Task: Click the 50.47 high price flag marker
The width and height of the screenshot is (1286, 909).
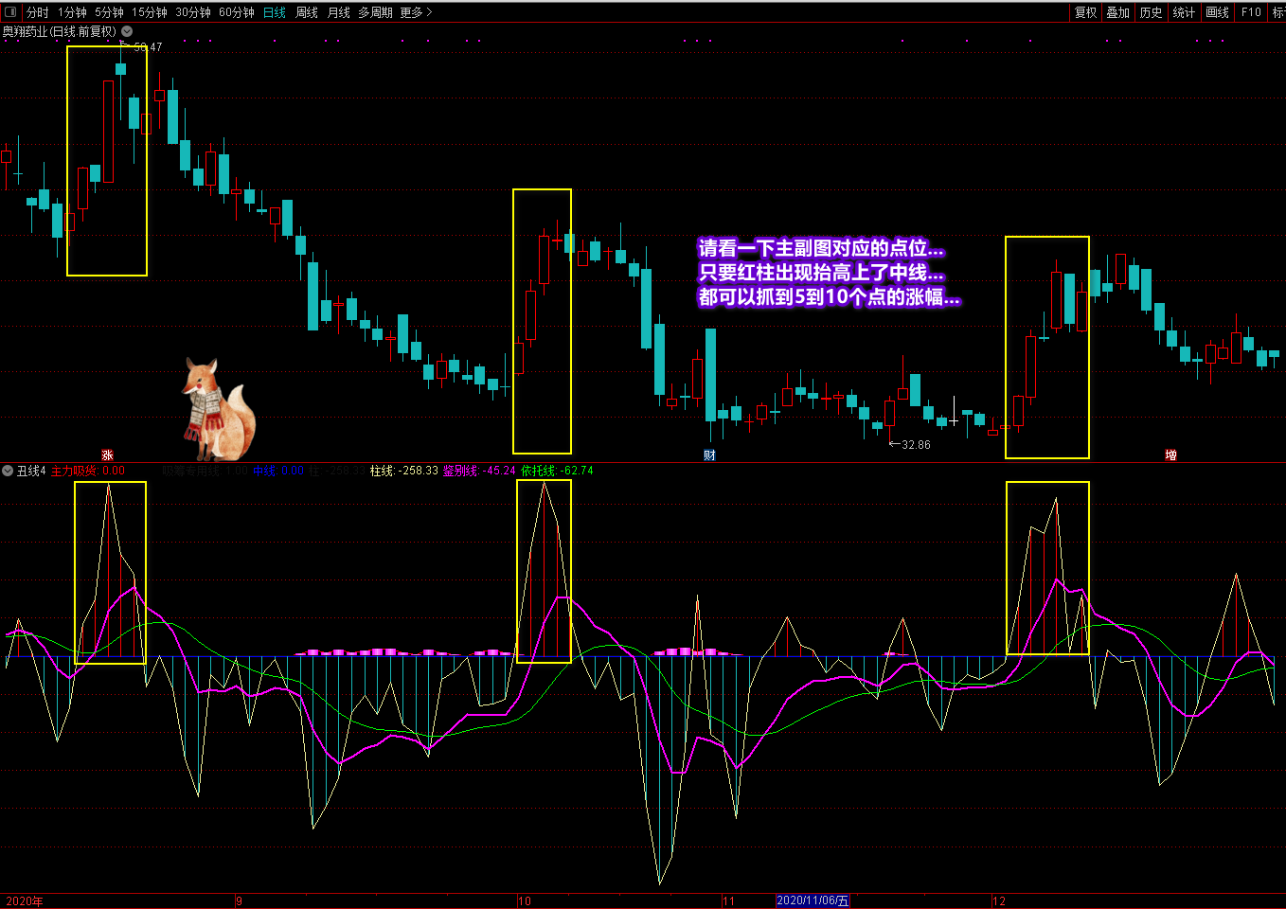Action: (140, 46)
